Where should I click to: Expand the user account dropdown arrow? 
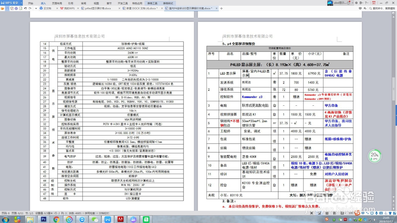[x=353, y=3]
